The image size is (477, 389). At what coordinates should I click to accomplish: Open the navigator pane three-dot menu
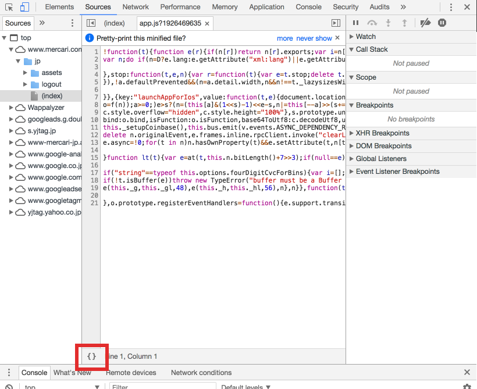[72, 23]
